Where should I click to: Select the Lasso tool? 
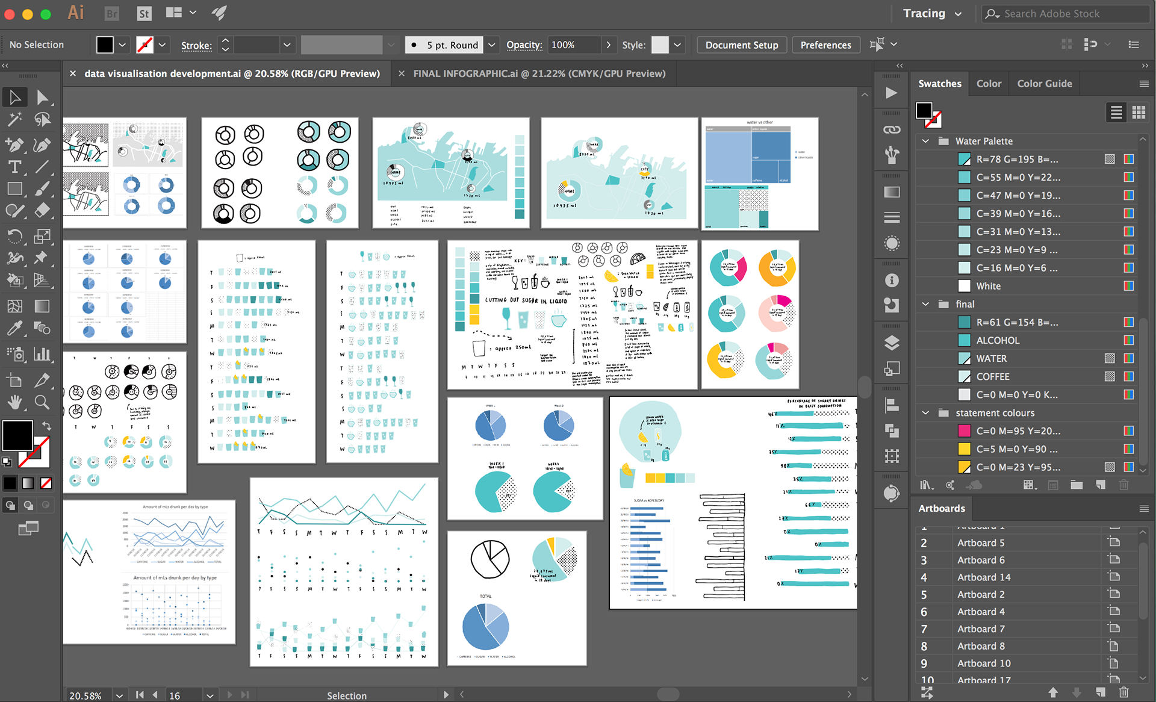tap(42, 119)
